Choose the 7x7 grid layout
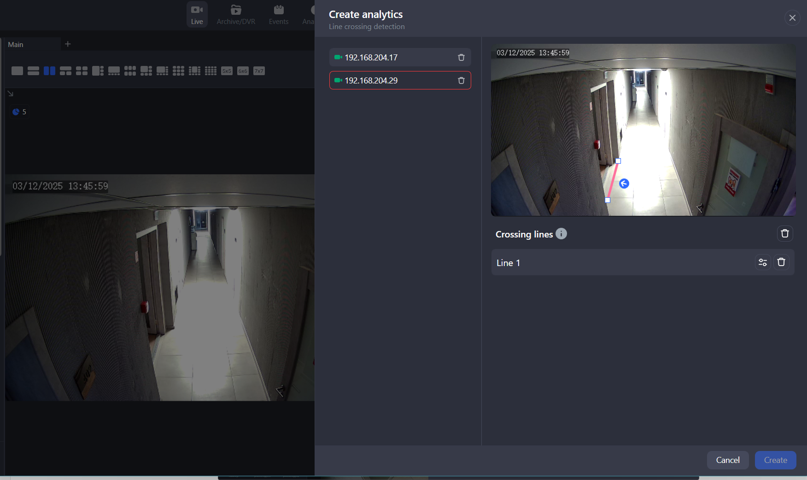The width and height of the screenshot is (807, 480). [259, 71]
